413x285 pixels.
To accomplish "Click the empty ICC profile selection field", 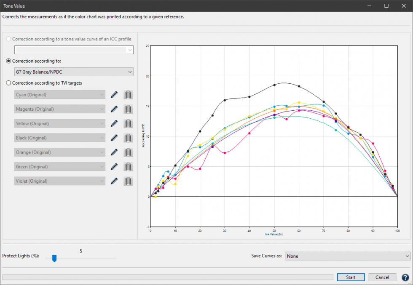I will [74, 50].
